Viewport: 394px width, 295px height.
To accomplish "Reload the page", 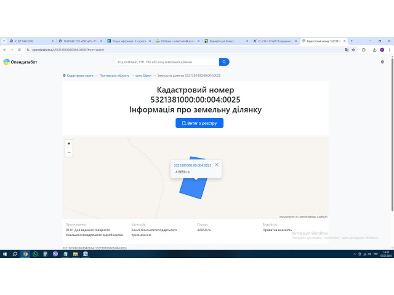I will (x=19, y=50).
